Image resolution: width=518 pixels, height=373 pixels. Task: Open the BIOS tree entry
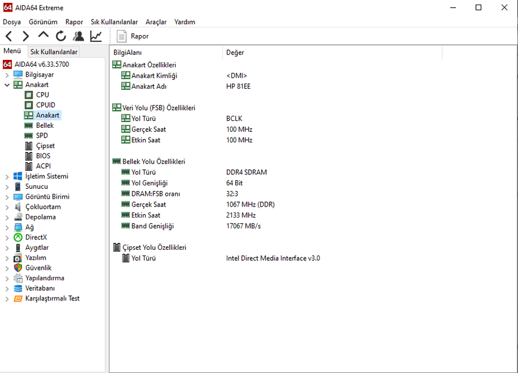click(x=43, y=156)
